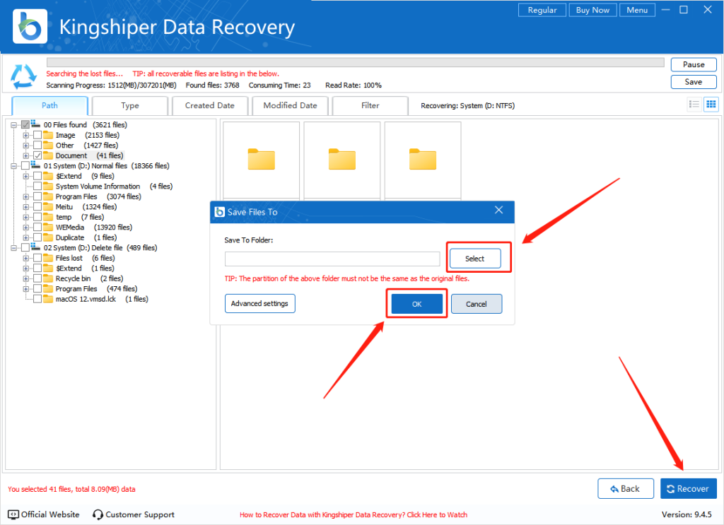Click the headset Customer Support icon

pyautogui.click(x=98, y=514)
